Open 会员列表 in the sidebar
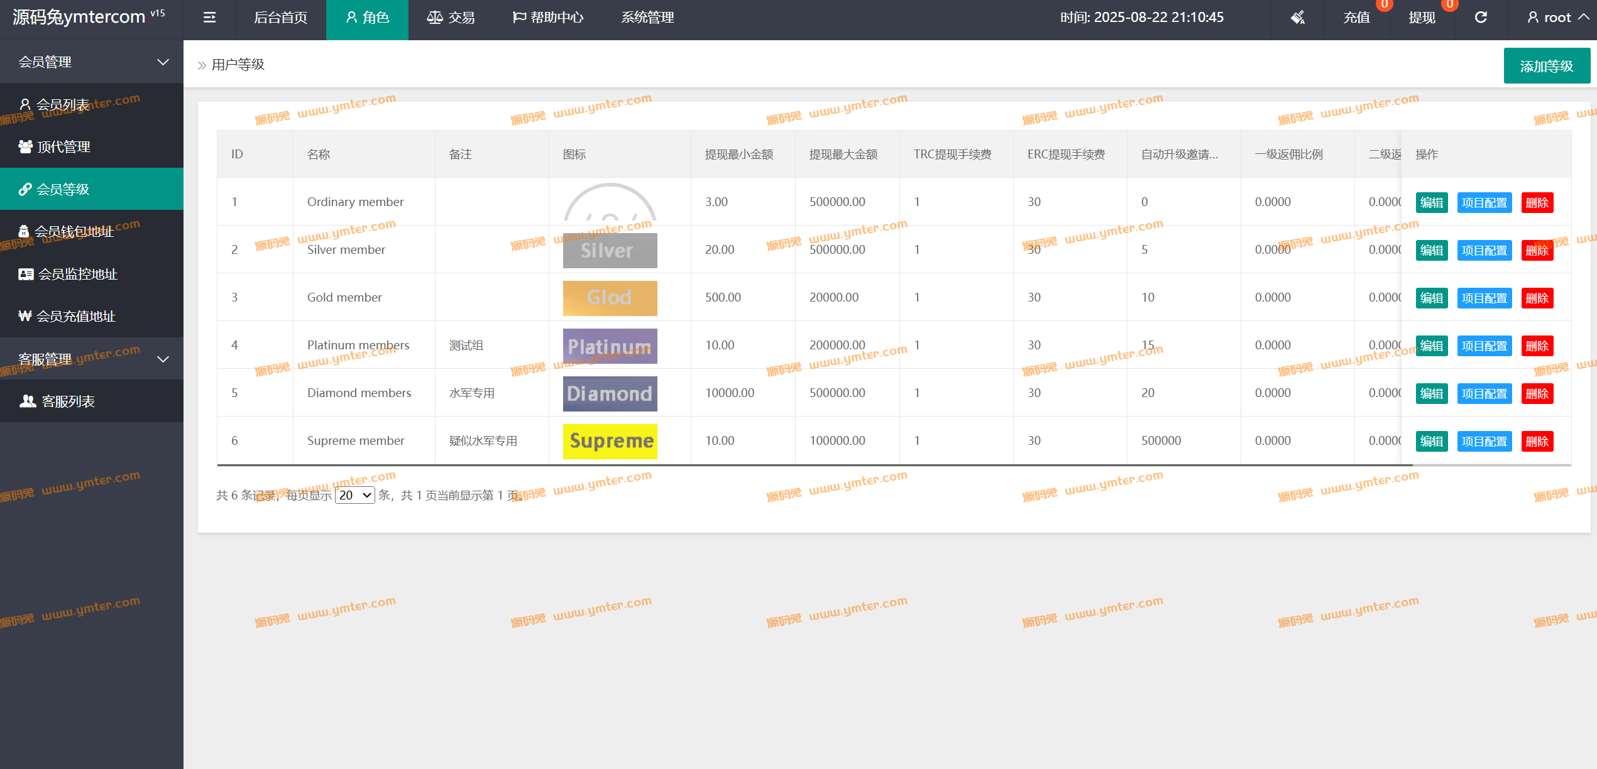 [x=63, y=105]
